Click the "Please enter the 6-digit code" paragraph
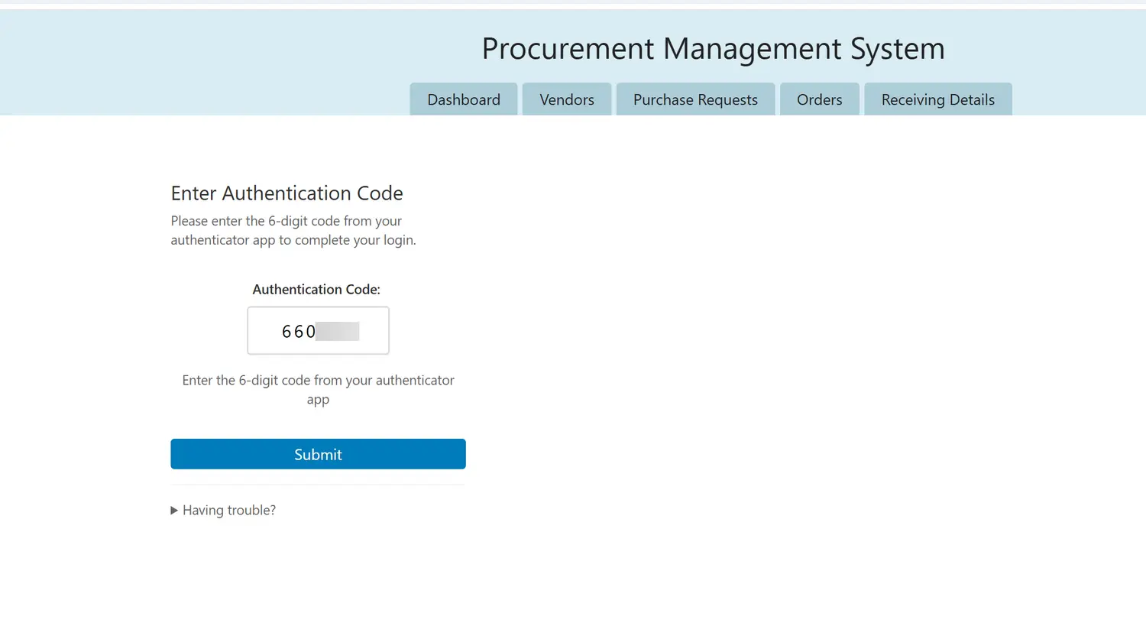This screenshot has width=1146, height=623. pyautogui.click(x=286, y=221)
